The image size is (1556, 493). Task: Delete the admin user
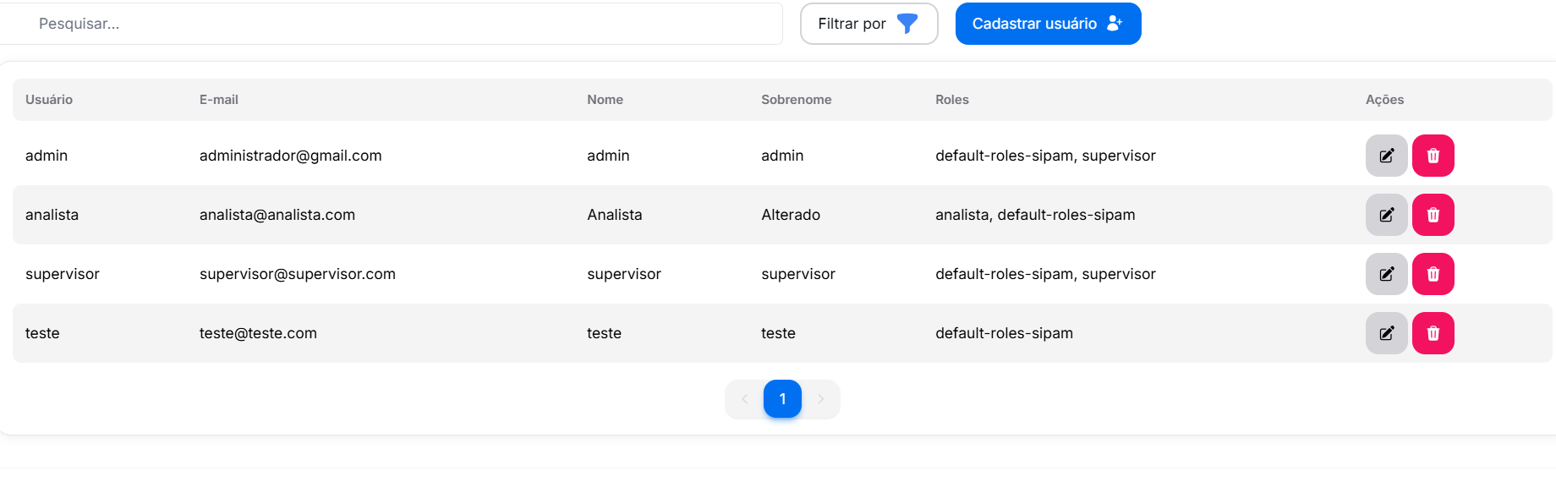[1433, 156]
